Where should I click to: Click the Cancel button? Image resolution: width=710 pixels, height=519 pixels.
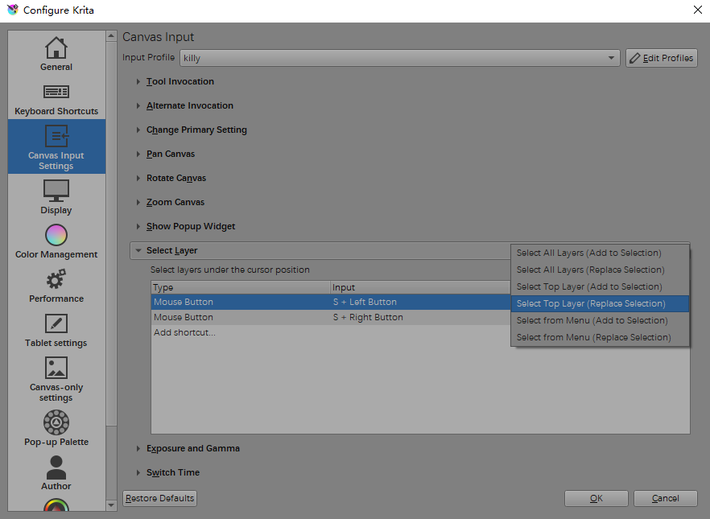pos(665,498)
